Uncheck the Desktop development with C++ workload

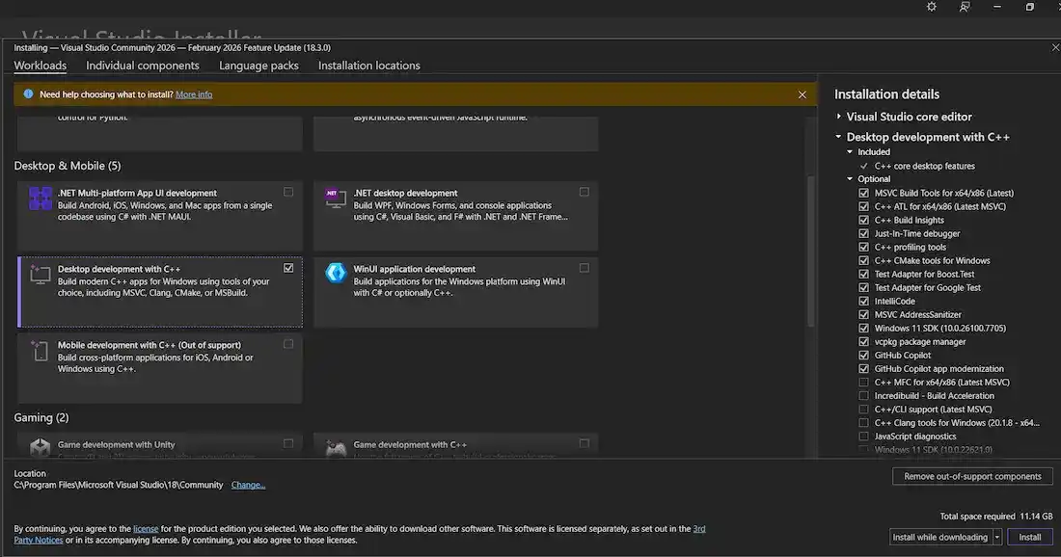pos(288,268)
